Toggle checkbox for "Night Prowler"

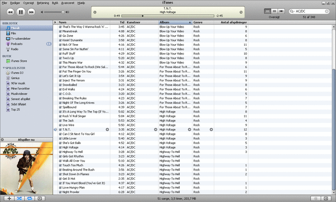click(x=60, y=192)
